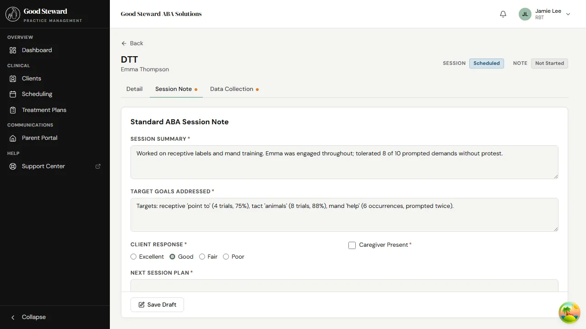Click the Dashboard grid icon

tap(13, 50)
